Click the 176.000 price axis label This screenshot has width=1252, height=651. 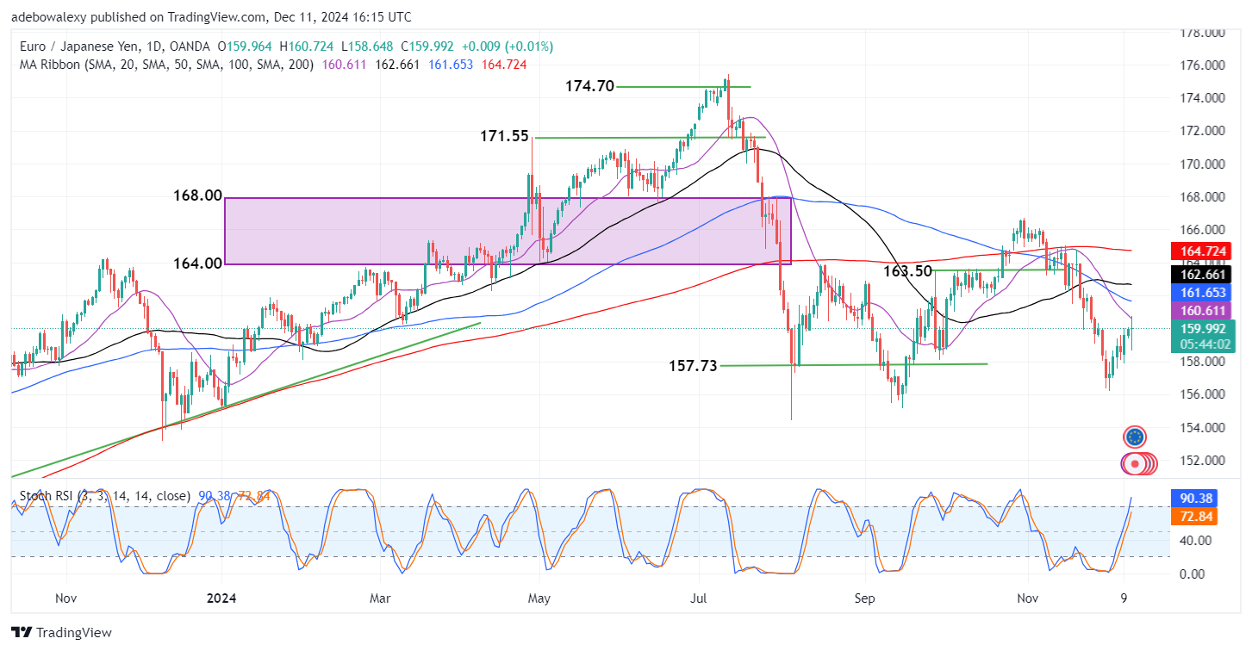[x=1204, y=65]
